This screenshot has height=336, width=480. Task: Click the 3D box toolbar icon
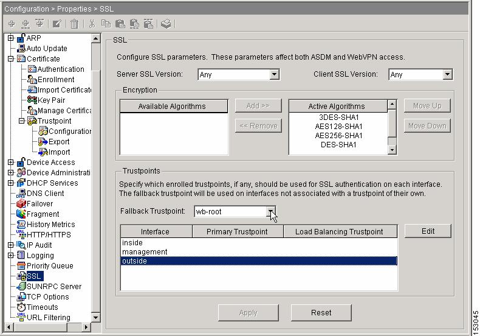coord(166,24)
